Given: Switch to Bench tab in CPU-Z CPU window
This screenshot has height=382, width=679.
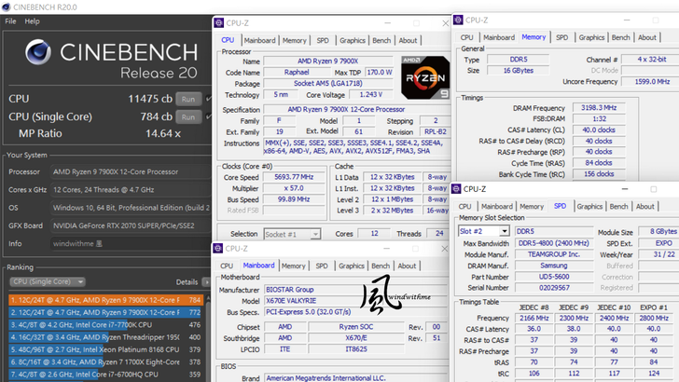Looking at the screenshot, I should [x=381, y=40].
